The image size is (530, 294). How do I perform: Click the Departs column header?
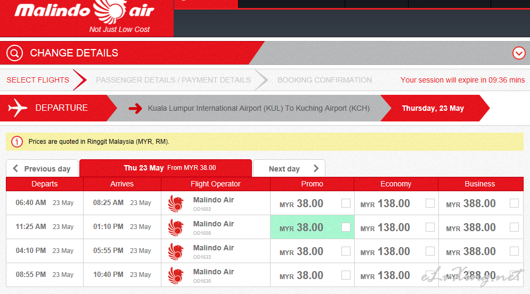45,184
